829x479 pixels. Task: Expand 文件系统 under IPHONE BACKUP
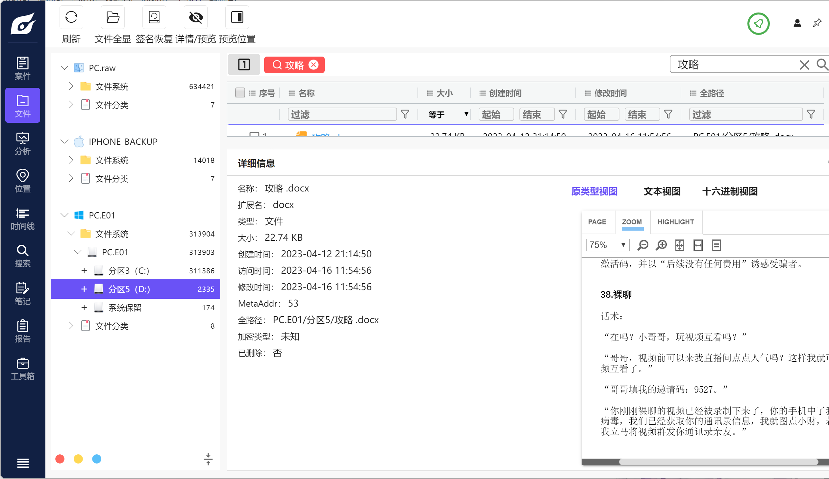click(x=71, y=160)
